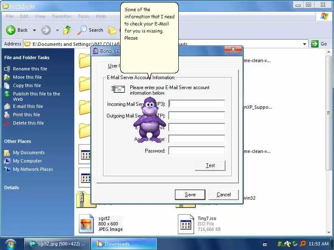
Task: Go up one folder level icon
Action: point(67,30)
